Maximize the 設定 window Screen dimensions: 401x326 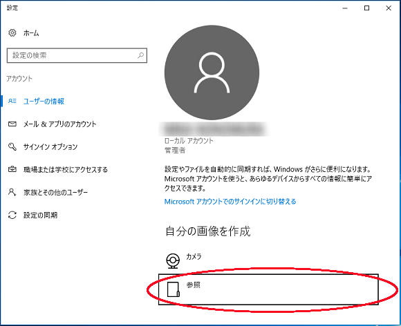[366, 8]
